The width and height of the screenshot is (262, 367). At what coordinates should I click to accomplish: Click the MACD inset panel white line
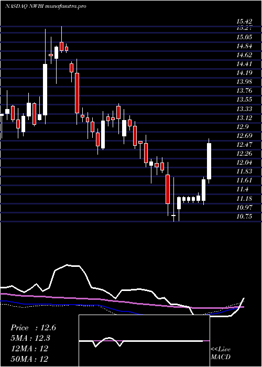(x=140, y=341)
